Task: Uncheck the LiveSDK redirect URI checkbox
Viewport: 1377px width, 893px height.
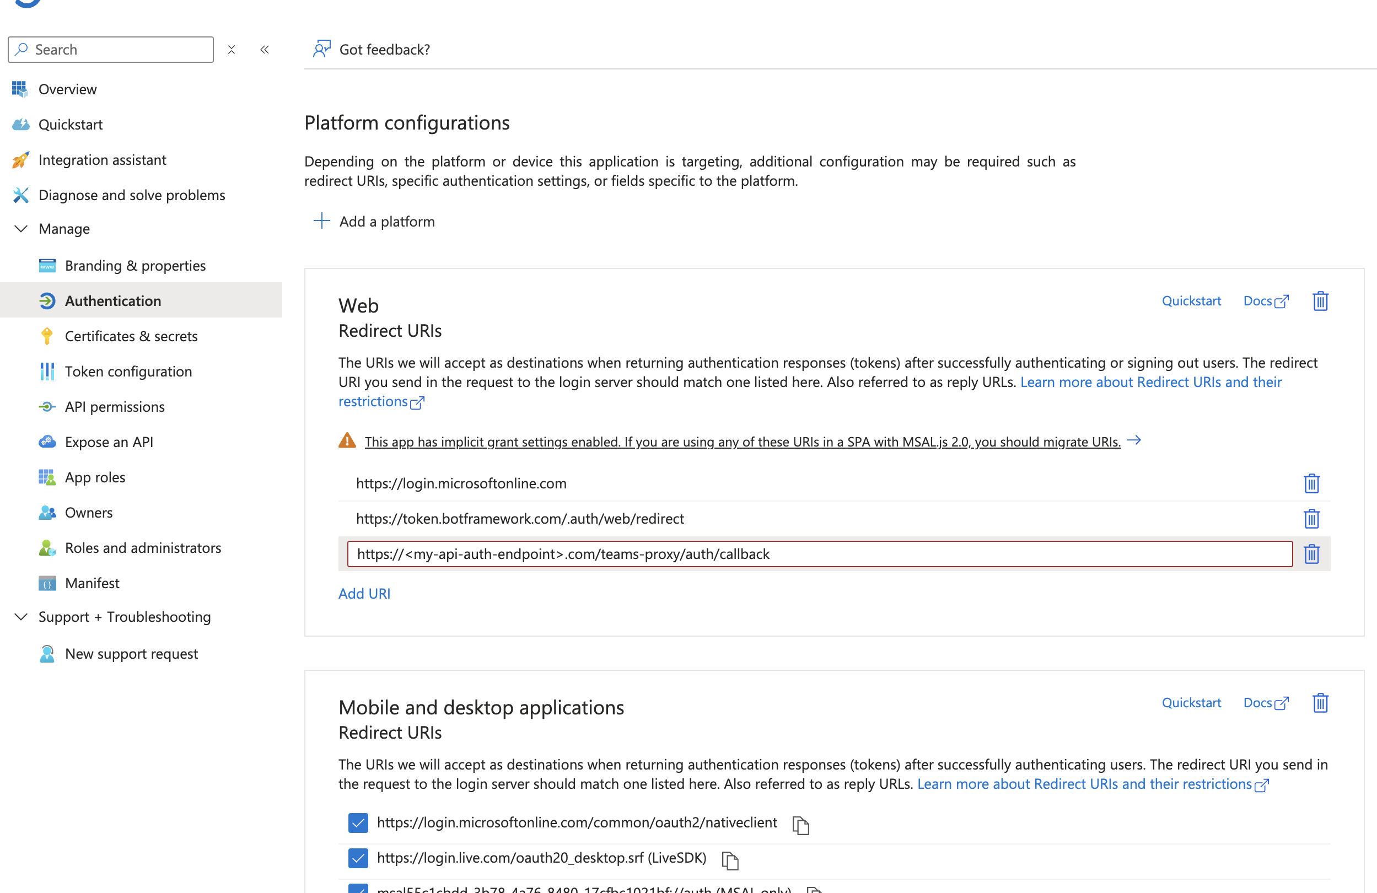Action: pyautogui.click(x=358, y=858)
